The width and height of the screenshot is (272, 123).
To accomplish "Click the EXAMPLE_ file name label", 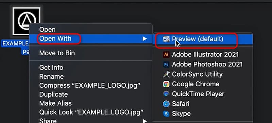I will (x=16, y=44).
